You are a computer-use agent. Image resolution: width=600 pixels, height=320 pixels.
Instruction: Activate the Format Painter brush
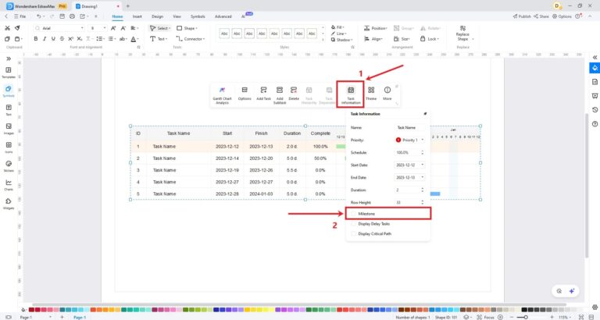pyautogui.click(x=17, y=28)
